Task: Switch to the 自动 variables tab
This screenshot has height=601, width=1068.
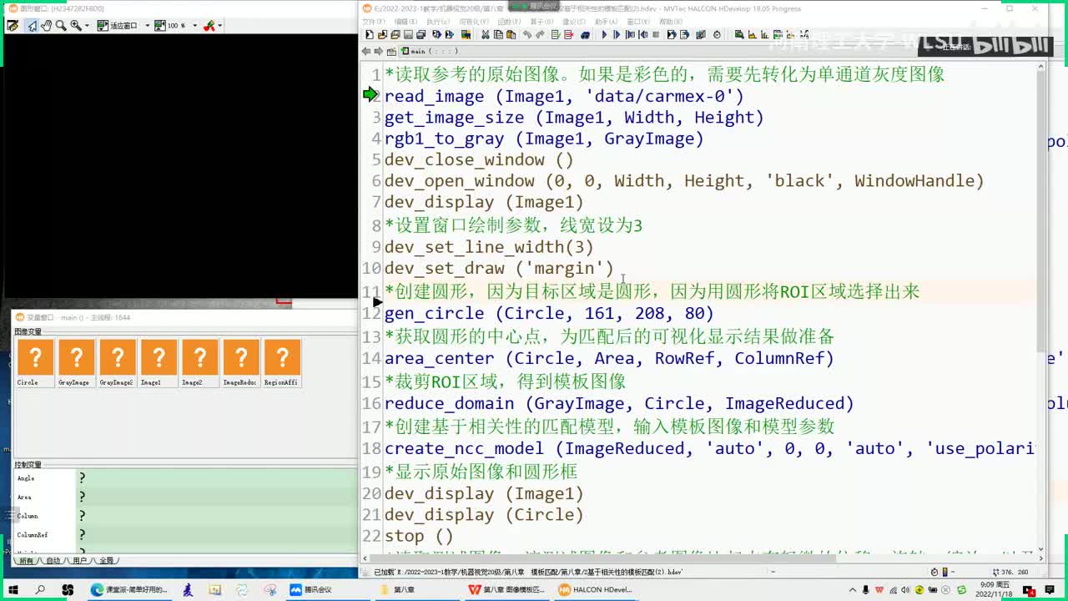Action: click(53, 561)
